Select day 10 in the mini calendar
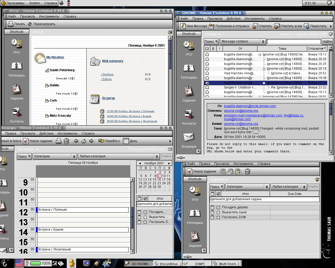This screenshot has width=335, height=268. pyautogui.click(x=164, y=176)
